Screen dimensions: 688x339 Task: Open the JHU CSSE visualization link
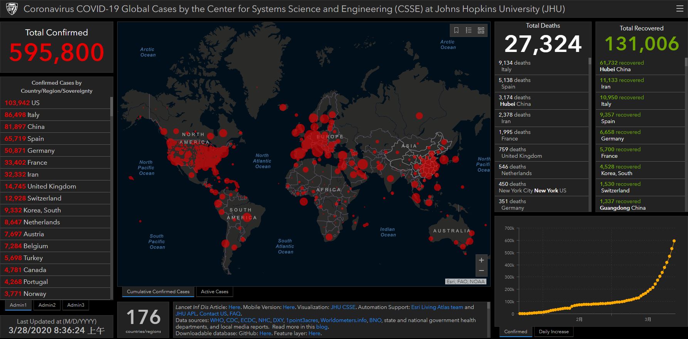coord(343,307)
